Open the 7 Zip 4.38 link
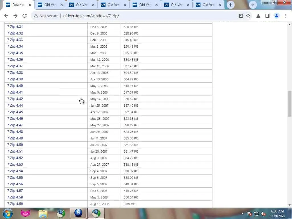Image resolution: width=292 pixels, height=219 pixels. point(15,73)
